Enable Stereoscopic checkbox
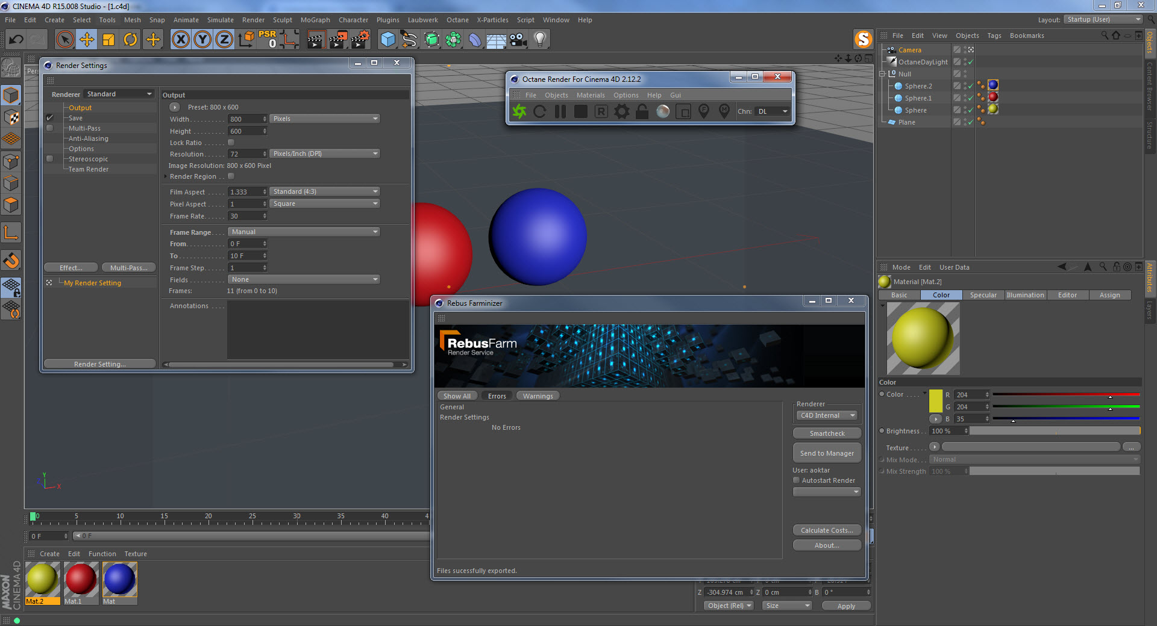 [x=50, y=159]
